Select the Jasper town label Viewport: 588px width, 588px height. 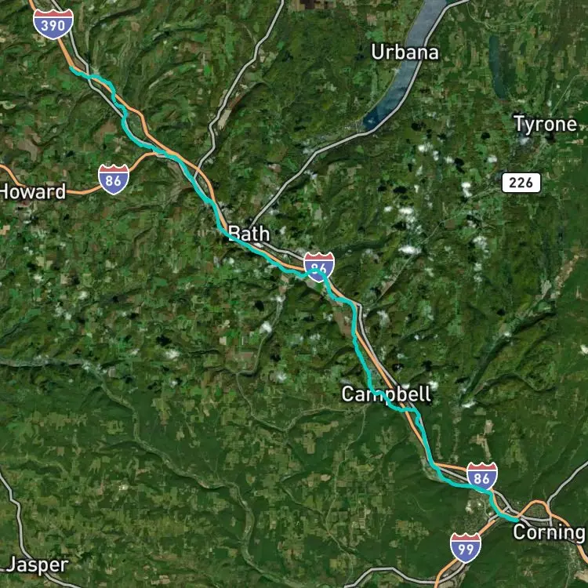(38, 564)
